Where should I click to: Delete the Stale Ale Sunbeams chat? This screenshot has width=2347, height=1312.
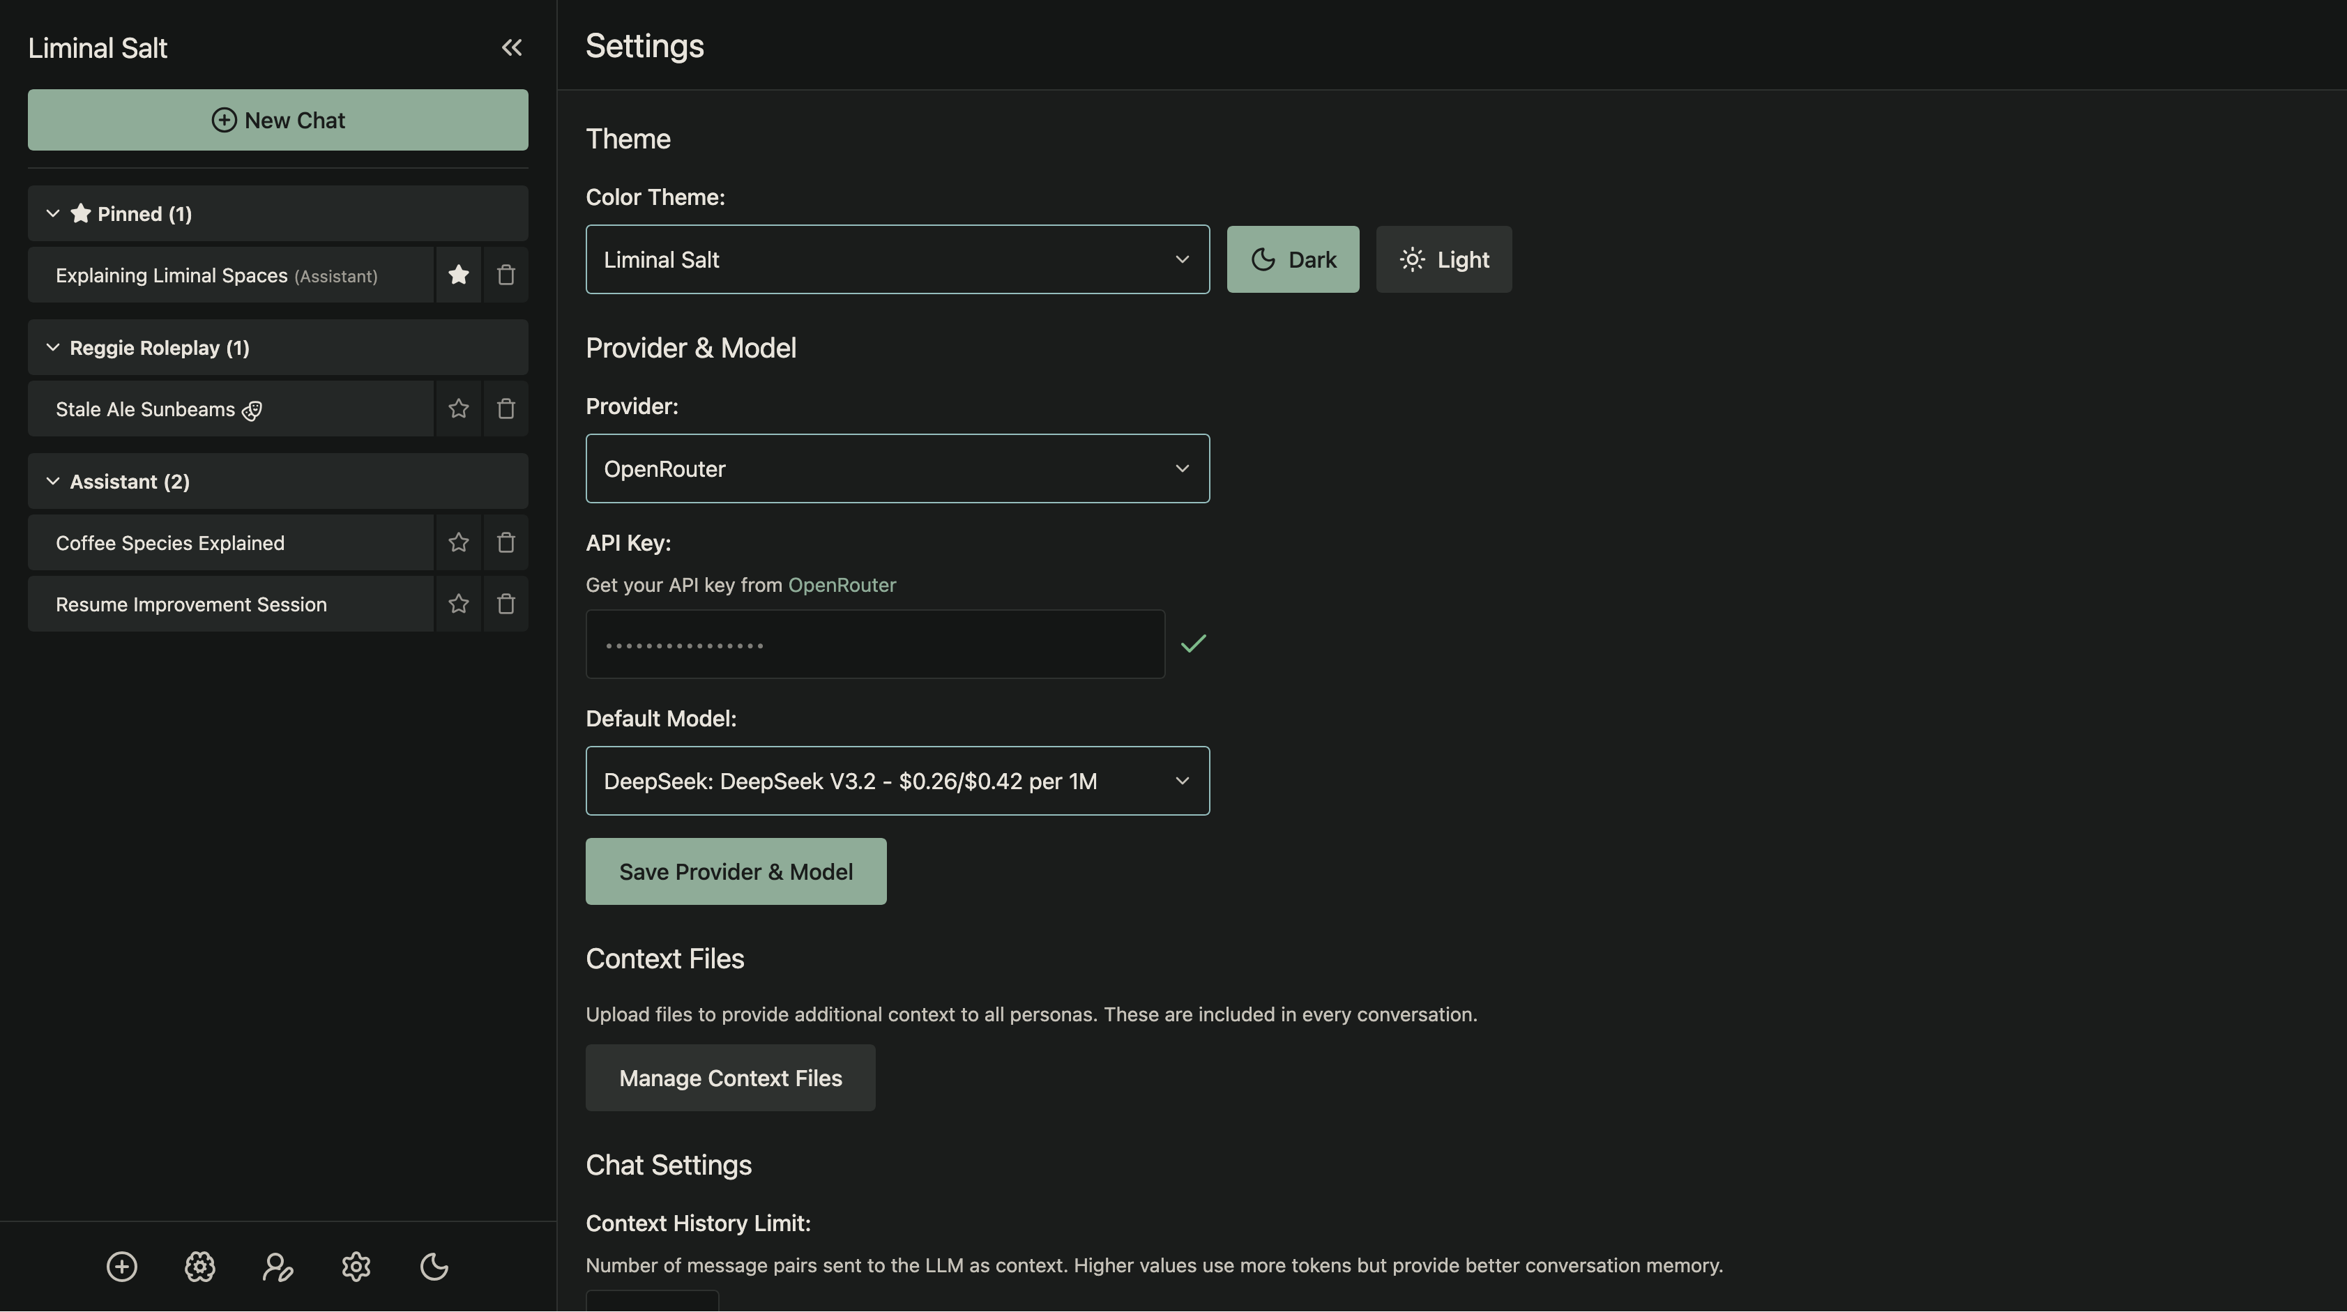506,409
